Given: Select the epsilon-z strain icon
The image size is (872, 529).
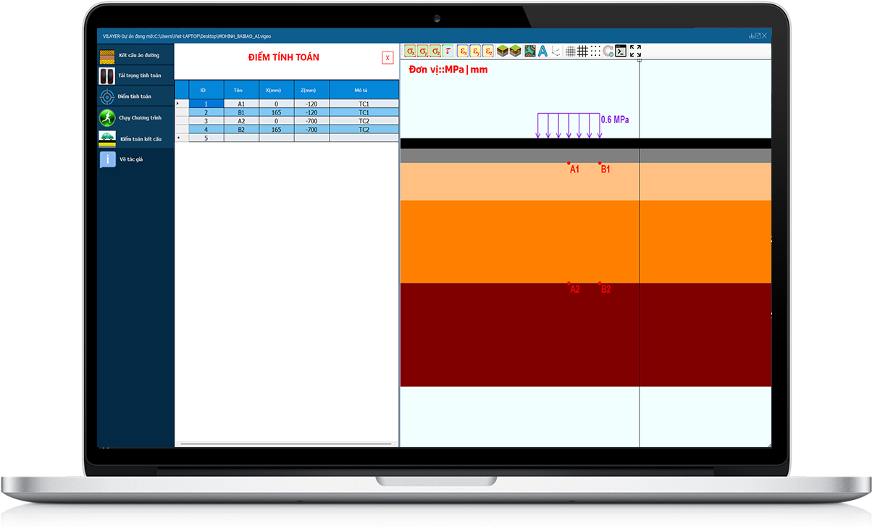Looking at the screenshot, I should tap(488, 51).
